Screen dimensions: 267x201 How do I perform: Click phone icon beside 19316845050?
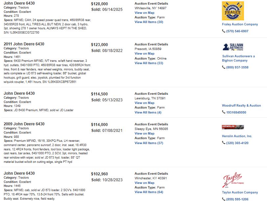click(224, 112)
